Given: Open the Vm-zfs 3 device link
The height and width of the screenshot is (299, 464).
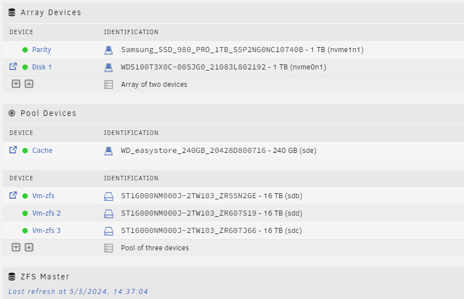Looking at the screenshot, I should tap(47, 231).
